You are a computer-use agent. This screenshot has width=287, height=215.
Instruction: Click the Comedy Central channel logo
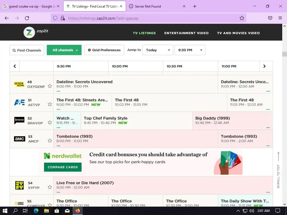point(19,204)
